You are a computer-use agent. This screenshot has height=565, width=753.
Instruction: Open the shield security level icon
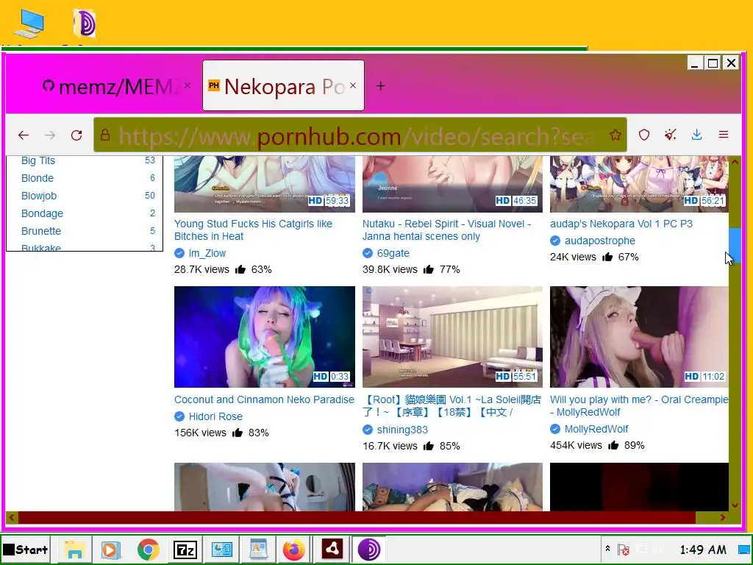pos(644,135)
